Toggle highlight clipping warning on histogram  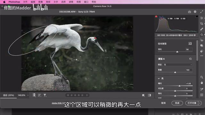[x=197, y=16]
